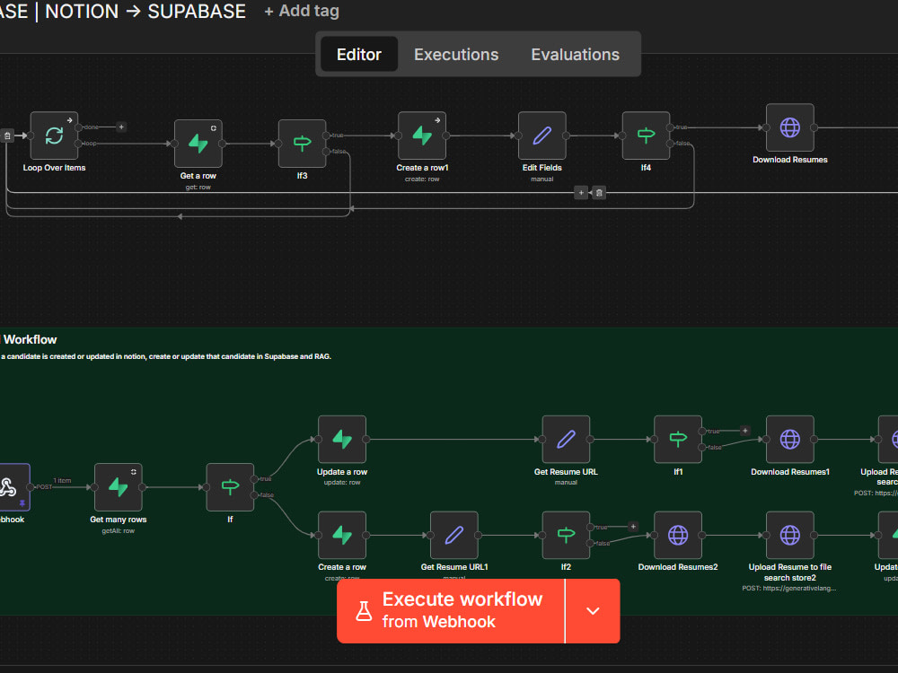Select the Create a row node
898x673 pixels.
click(x=342, y=535)
